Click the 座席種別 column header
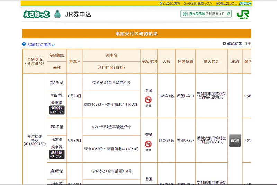The image size is (277, 185). click(x=149, y=61)
